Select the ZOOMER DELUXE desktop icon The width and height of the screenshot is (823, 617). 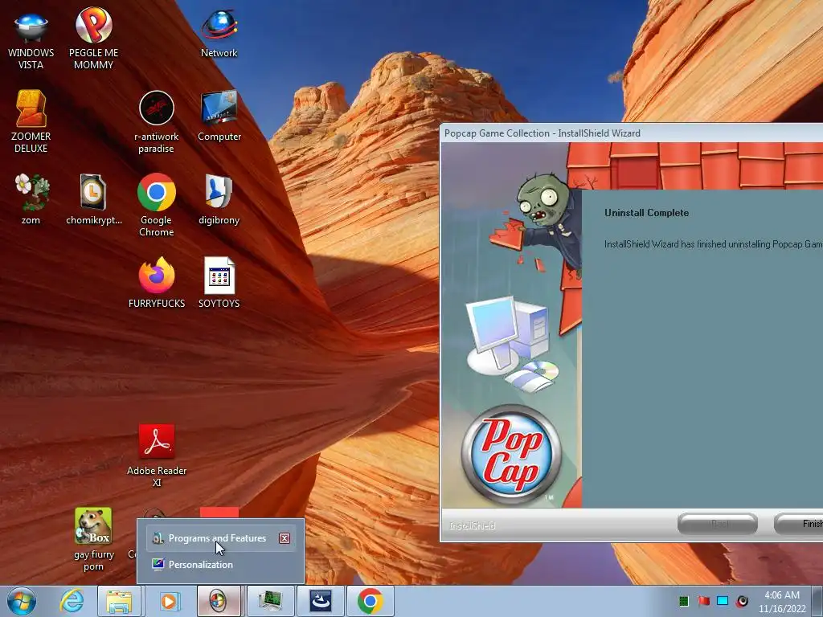31,122
